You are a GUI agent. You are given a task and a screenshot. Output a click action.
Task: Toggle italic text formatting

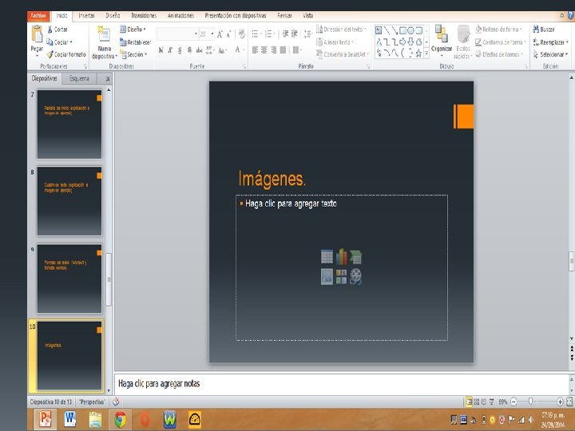(x=171, y=49)
